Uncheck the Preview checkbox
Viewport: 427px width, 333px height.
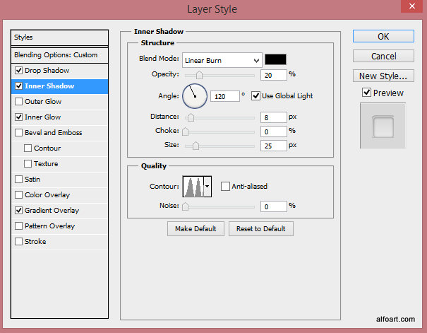click(366, 93)
